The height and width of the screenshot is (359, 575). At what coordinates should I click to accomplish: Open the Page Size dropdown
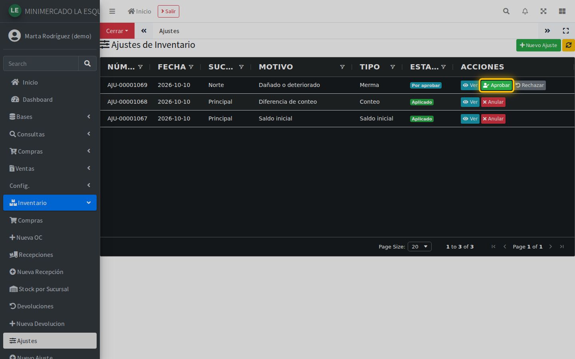pos(420,247)
